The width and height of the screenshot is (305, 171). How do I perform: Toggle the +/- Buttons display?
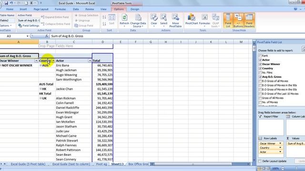[x=238, y=20]
